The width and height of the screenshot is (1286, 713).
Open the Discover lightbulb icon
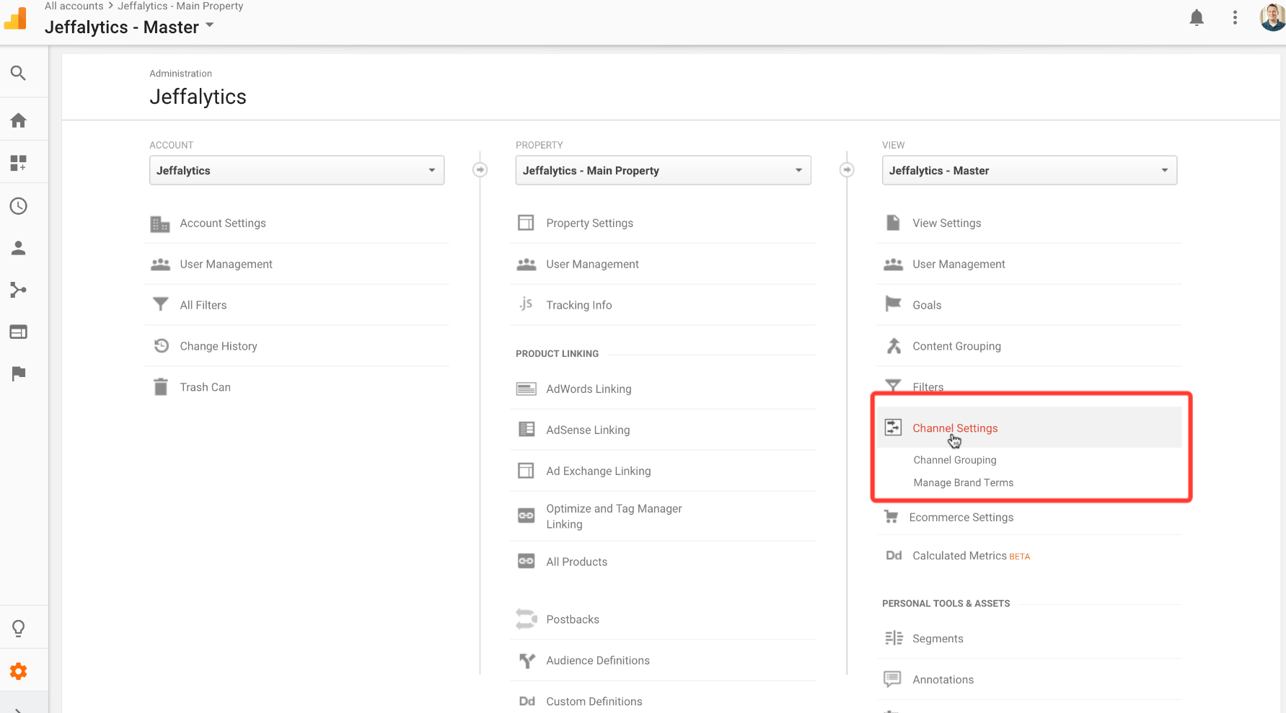click(19, 628)
